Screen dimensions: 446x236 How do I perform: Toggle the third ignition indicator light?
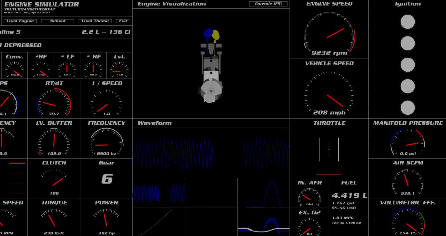(x=407, y=65)
